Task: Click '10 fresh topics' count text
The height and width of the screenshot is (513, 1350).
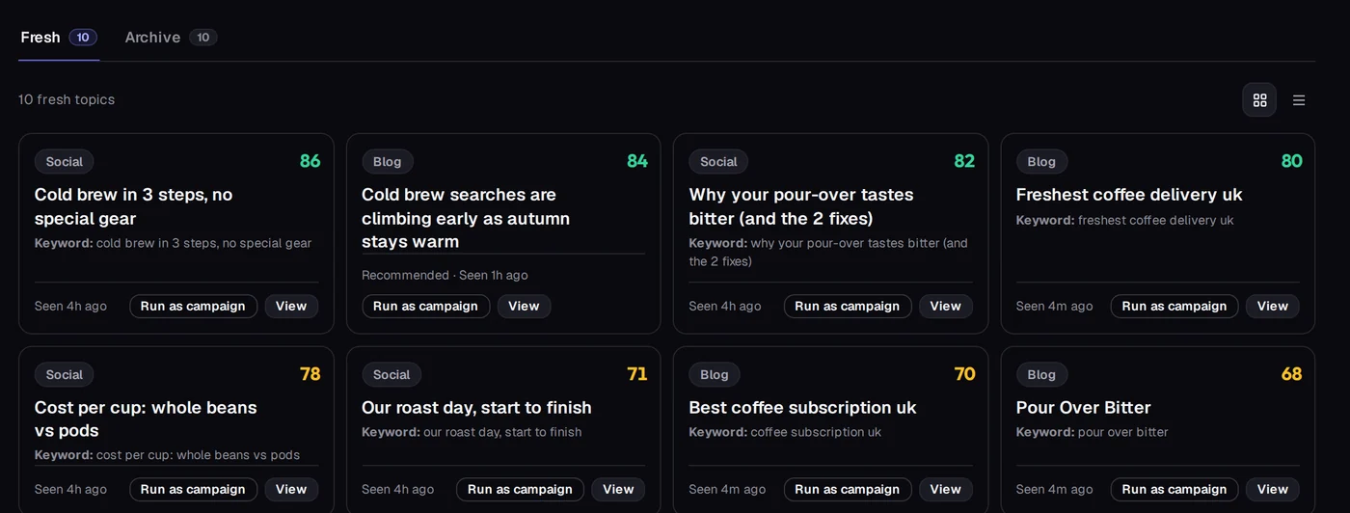Action: [67, 99]
